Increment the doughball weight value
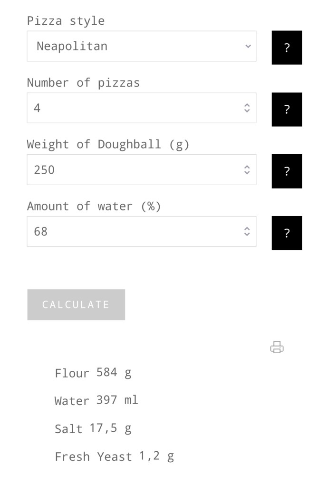Image resolution: width=318 pixels, height=487 pixels. (x=247, y=167)
